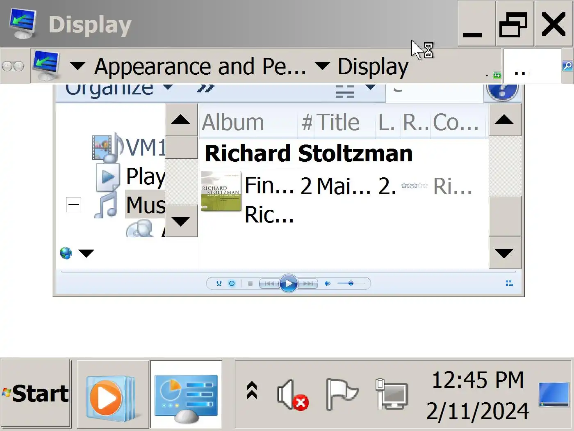The image size is (574, 431).
Task: Sort by the Rating column header
Action: 415,122
